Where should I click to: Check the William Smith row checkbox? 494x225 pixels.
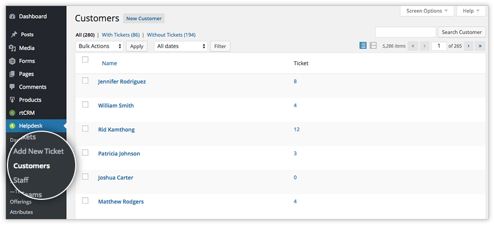pyautogui.click(x=85, y=104)
